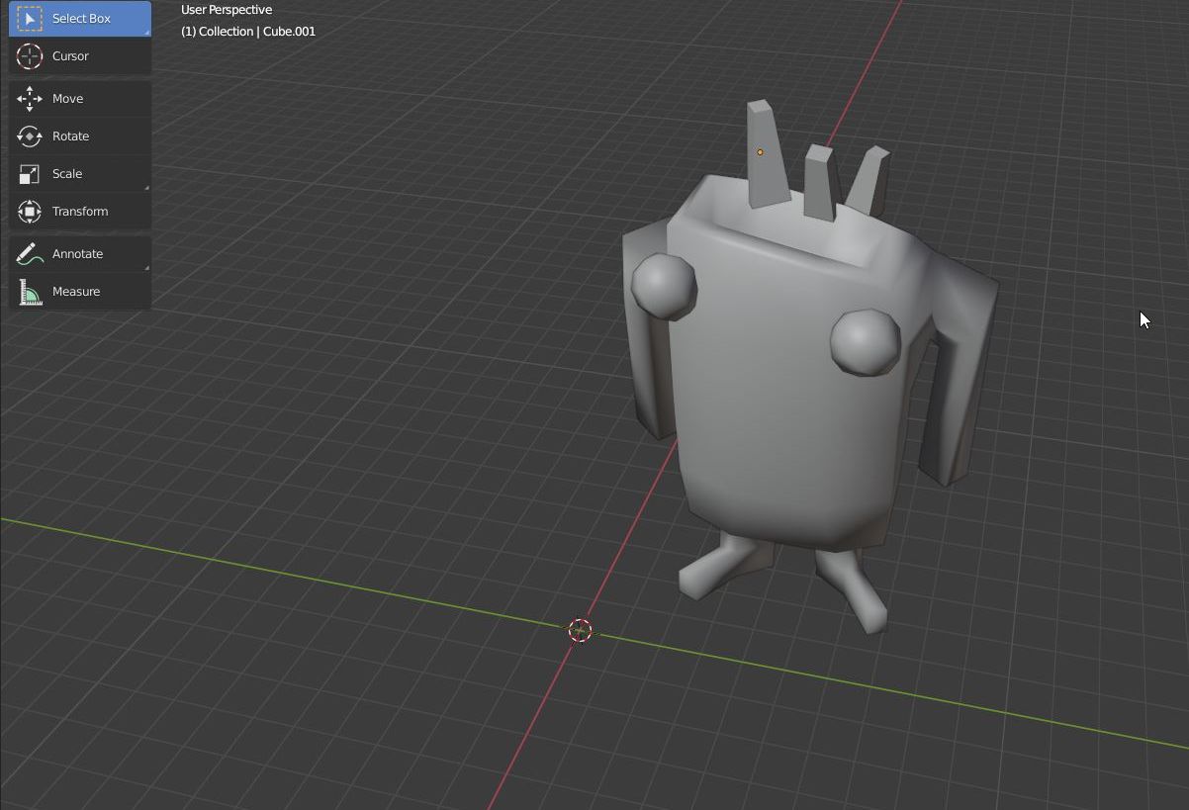
Task: Expand Select Box tool corner triangle
Action: pos(147,33)
